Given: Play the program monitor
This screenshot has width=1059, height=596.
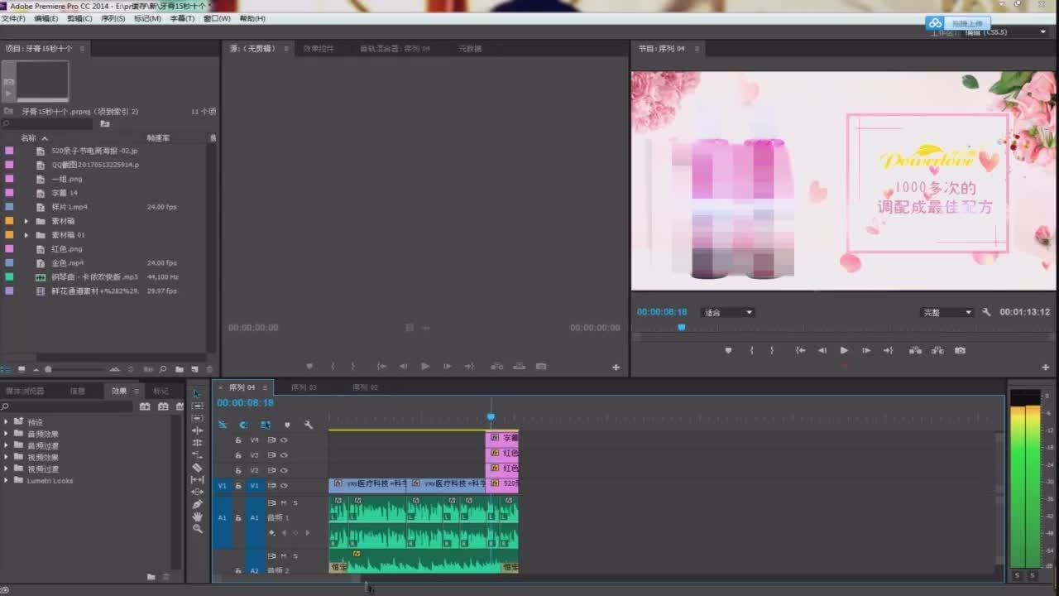Looking at the screenshot, I should pyautogui.click(x=844, y=350).
